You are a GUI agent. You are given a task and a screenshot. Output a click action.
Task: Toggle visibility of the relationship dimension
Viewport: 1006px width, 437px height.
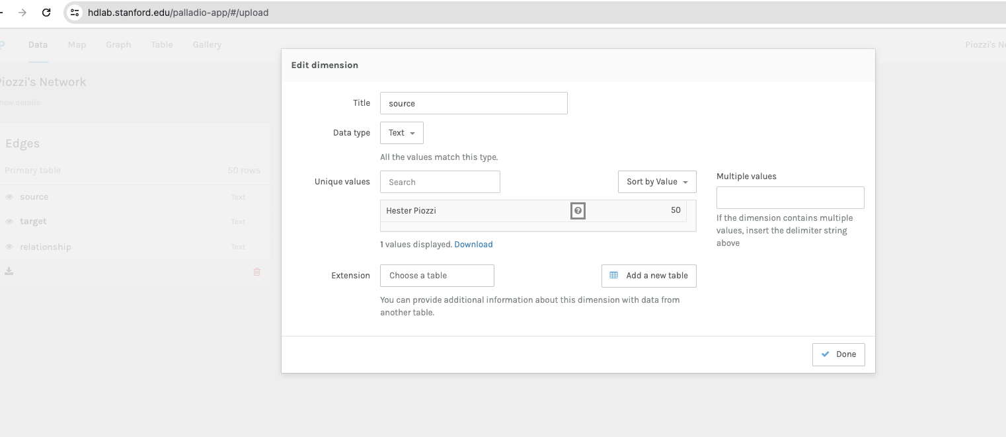coord(9,247)
